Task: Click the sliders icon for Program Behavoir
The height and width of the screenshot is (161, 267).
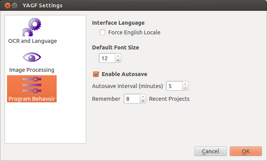Action: click(32, 85)
